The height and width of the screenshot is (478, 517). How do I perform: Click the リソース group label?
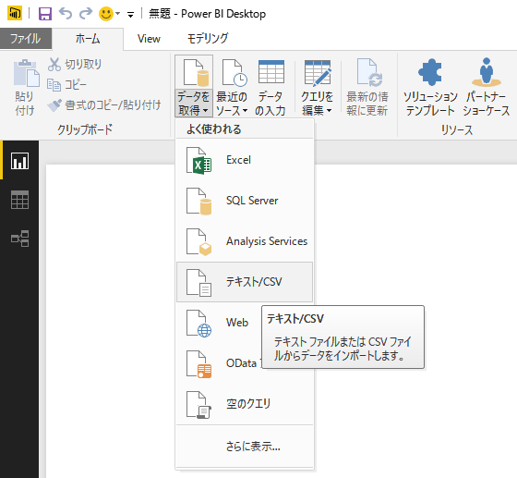point(457,129)
